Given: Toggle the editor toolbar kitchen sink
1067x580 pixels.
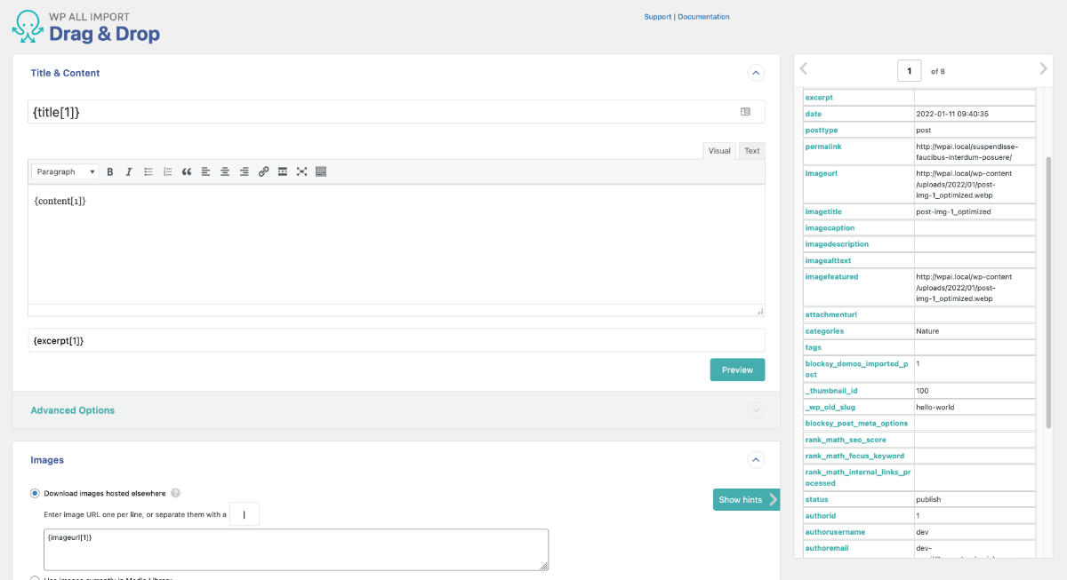Looking at the screenshot, I should [x=321, y=171].
